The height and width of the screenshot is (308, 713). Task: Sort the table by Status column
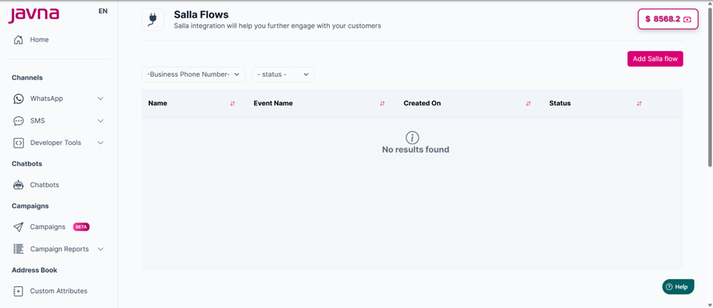tap(639, 104)
